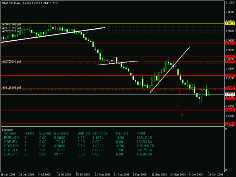236x177 pixels.
Task: Click the red arrow between the 1.7016 and 1.6543 lines
Action: [x=177, y=105]
